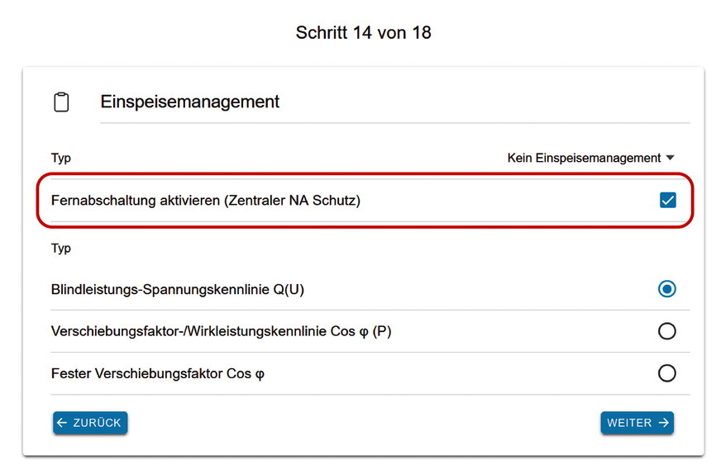Click the Typ label above the radio options

pos(61,249)
